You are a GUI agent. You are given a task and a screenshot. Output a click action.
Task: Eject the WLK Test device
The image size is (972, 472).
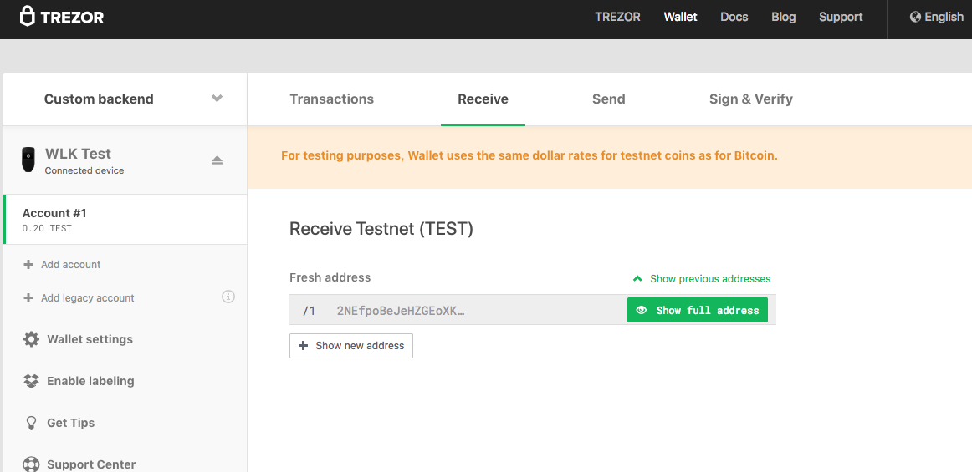point(217,160)
